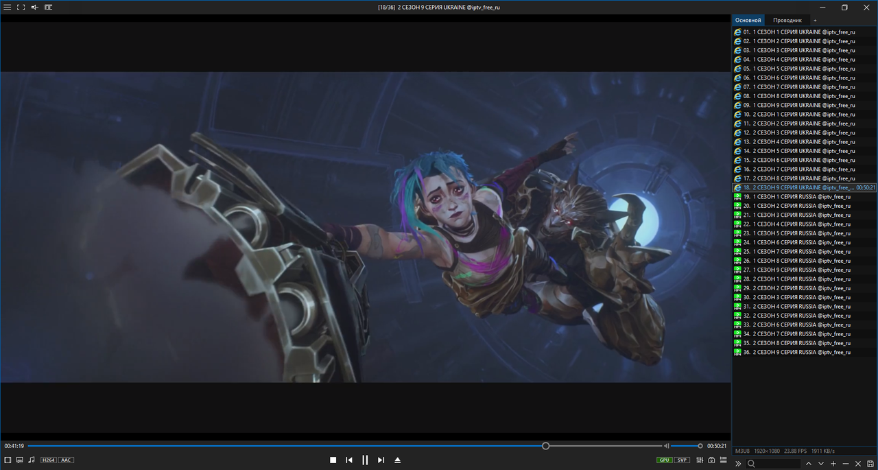Open the equalizer control panel icon
Image resolution: width=878 pixels, height=470 pixels.
coord(700,460)
